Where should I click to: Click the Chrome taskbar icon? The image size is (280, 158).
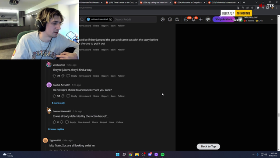(x=130, y=154)
